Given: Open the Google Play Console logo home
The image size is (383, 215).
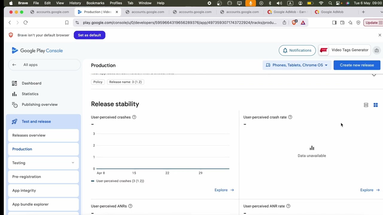Looking at the screenshot, I should pos(37,50).
